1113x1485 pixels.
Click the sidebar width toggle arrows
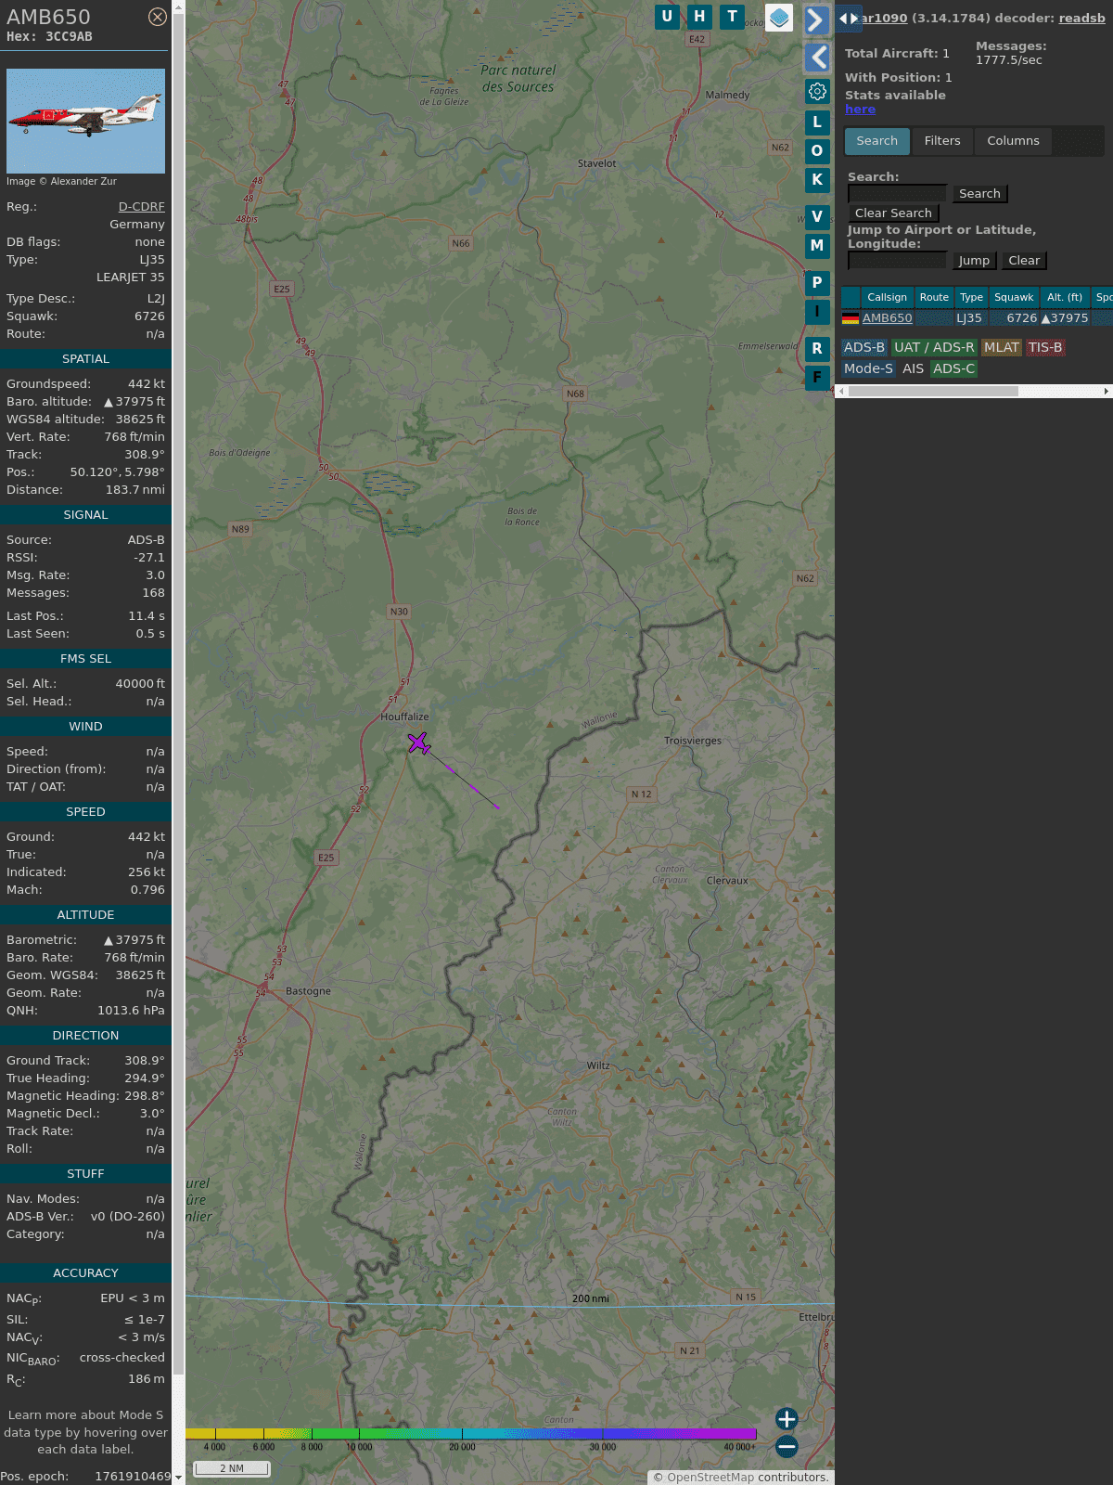(x=849, y=19)
